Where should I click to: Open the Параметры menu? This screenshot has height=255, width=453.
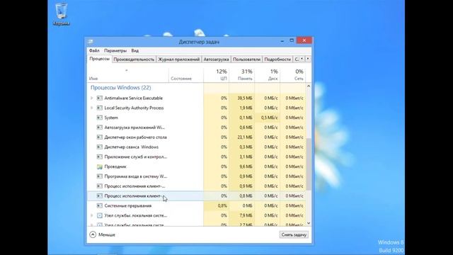coord(115,50)
